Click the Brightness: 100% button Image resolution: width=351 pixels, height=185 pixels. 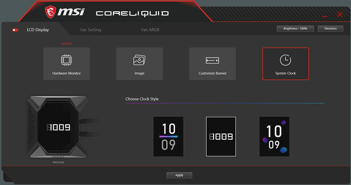click(295, 28)
